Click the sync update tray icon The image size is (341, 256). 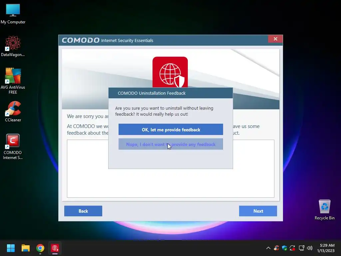pos(292,248)
